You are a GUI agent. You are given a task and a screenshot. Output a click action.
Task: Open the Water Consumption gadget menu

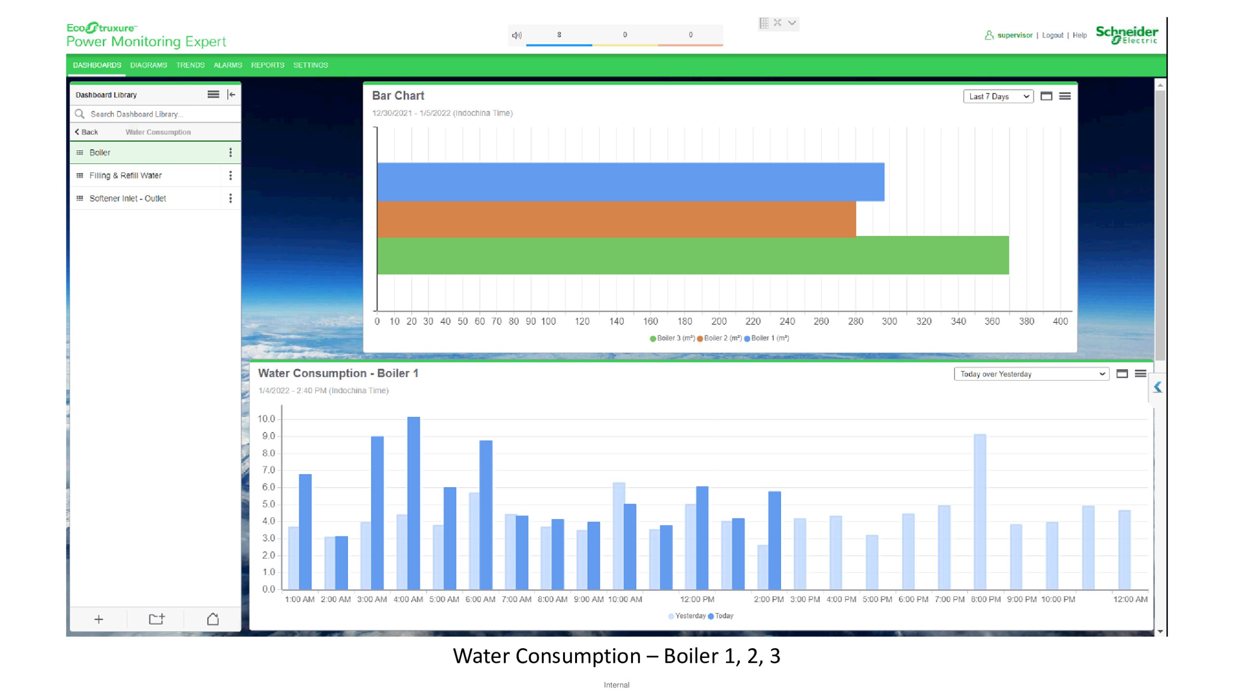(1140, 374)
